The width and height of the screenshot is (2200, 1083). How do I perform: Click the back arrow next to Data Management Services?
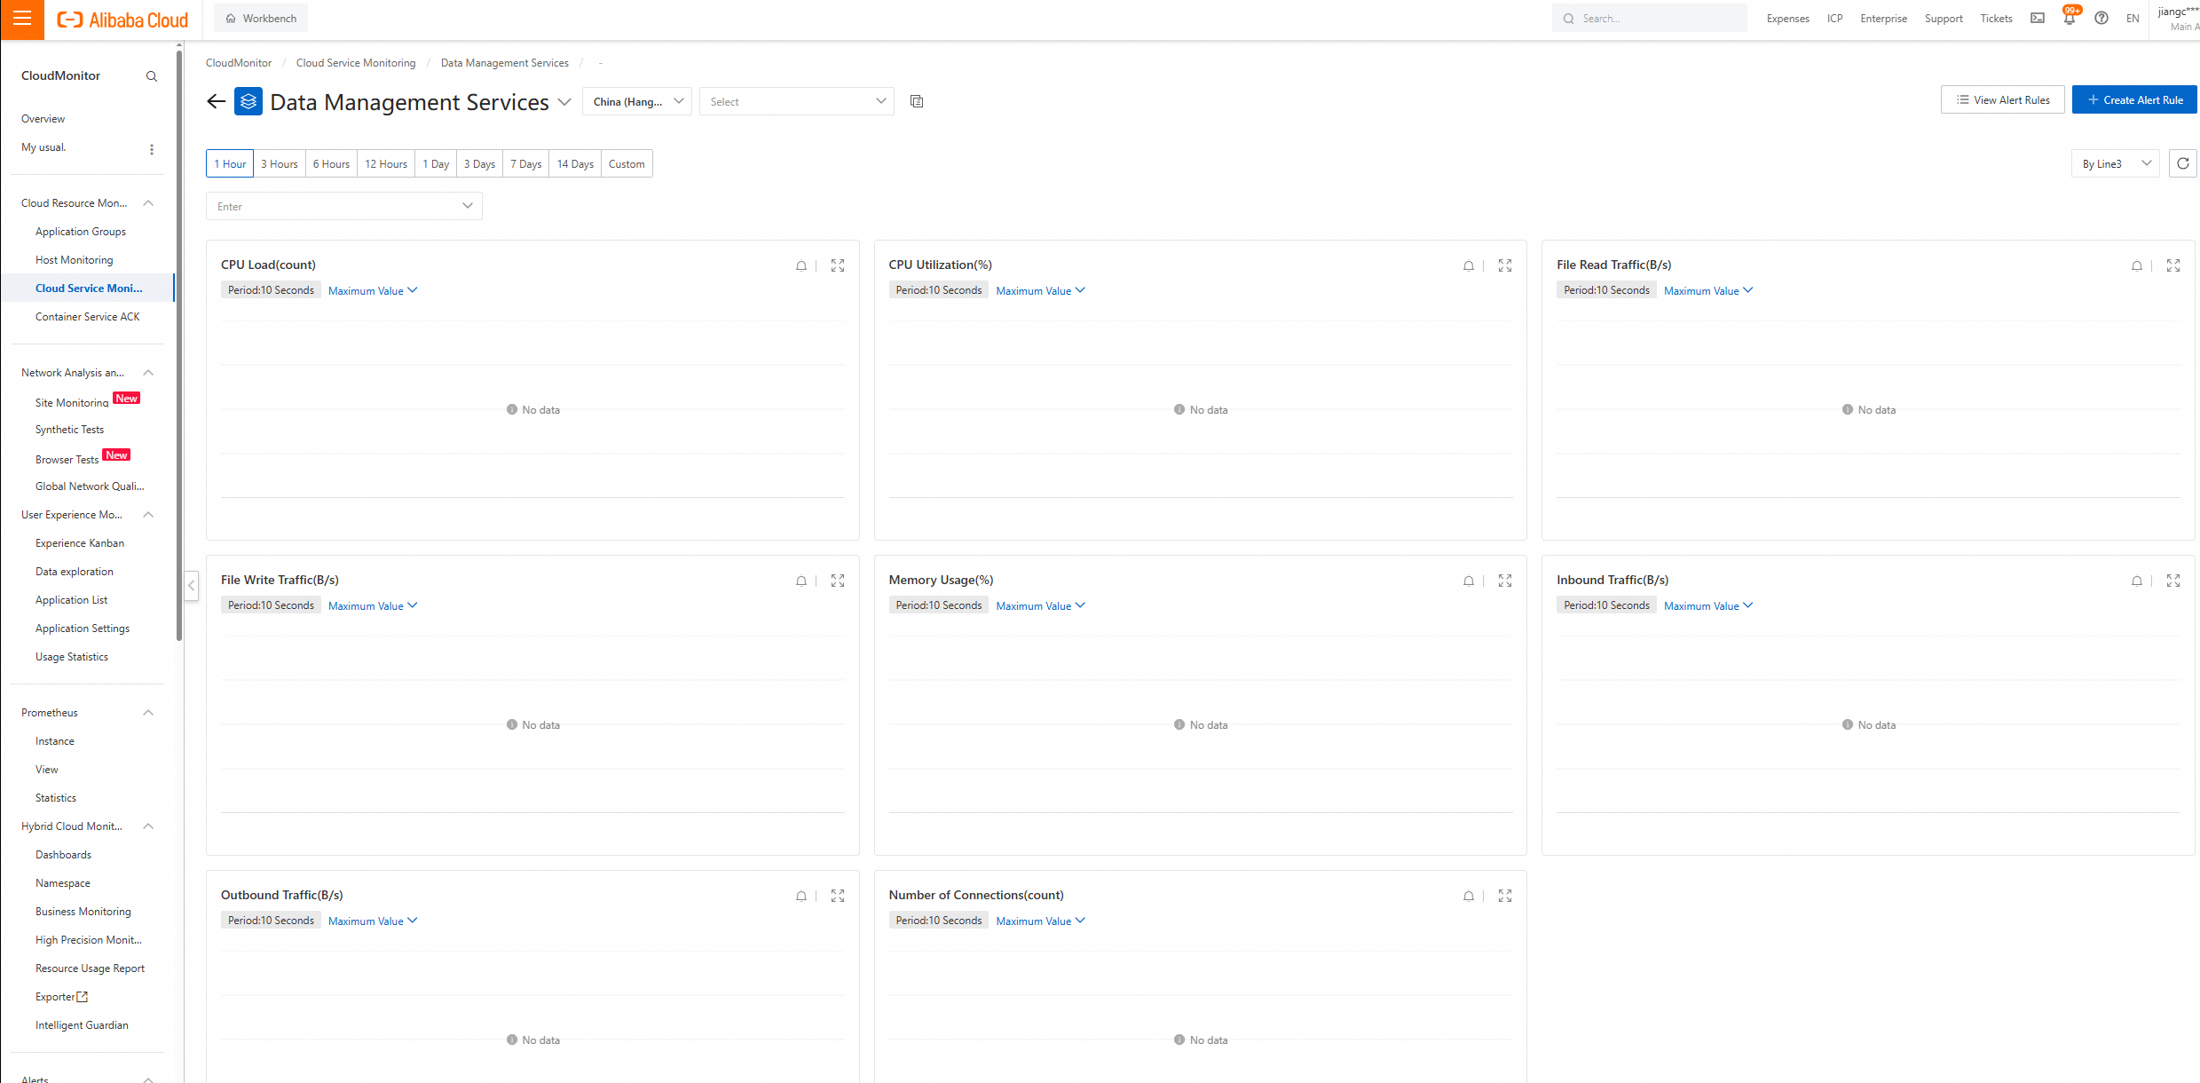216,101
